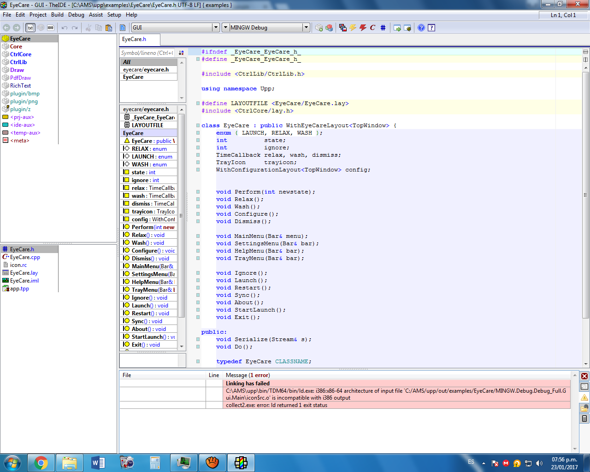Image resolution: width=590 pixels, height=472 pixels.
Task: Open Google Chrome from the taskbar
Action: (41, 462)
